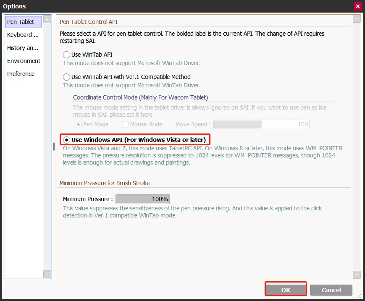Select the Pen Tablet category
Screen dimensions: 365x301
[x=24, y=22]
